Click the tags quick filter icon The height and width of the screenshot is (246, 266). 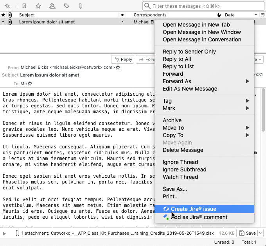coord(66,6)
